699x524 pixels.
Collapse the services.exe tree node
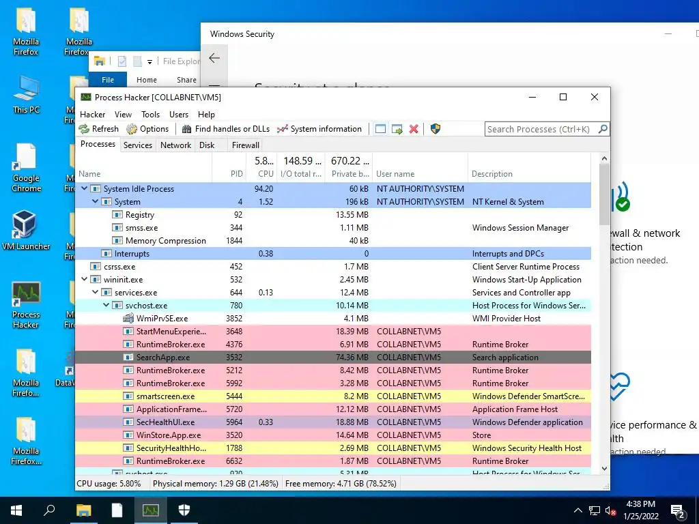(95, 292)
